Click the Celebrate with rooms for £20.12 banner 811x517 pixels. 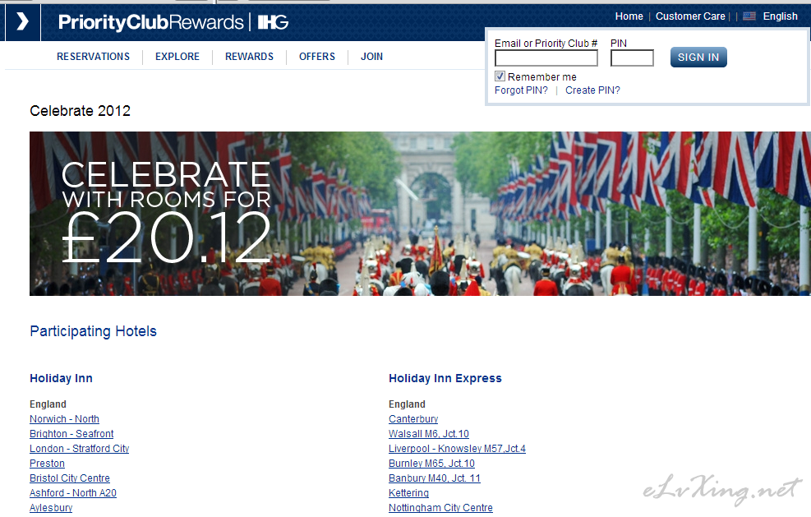420,214
